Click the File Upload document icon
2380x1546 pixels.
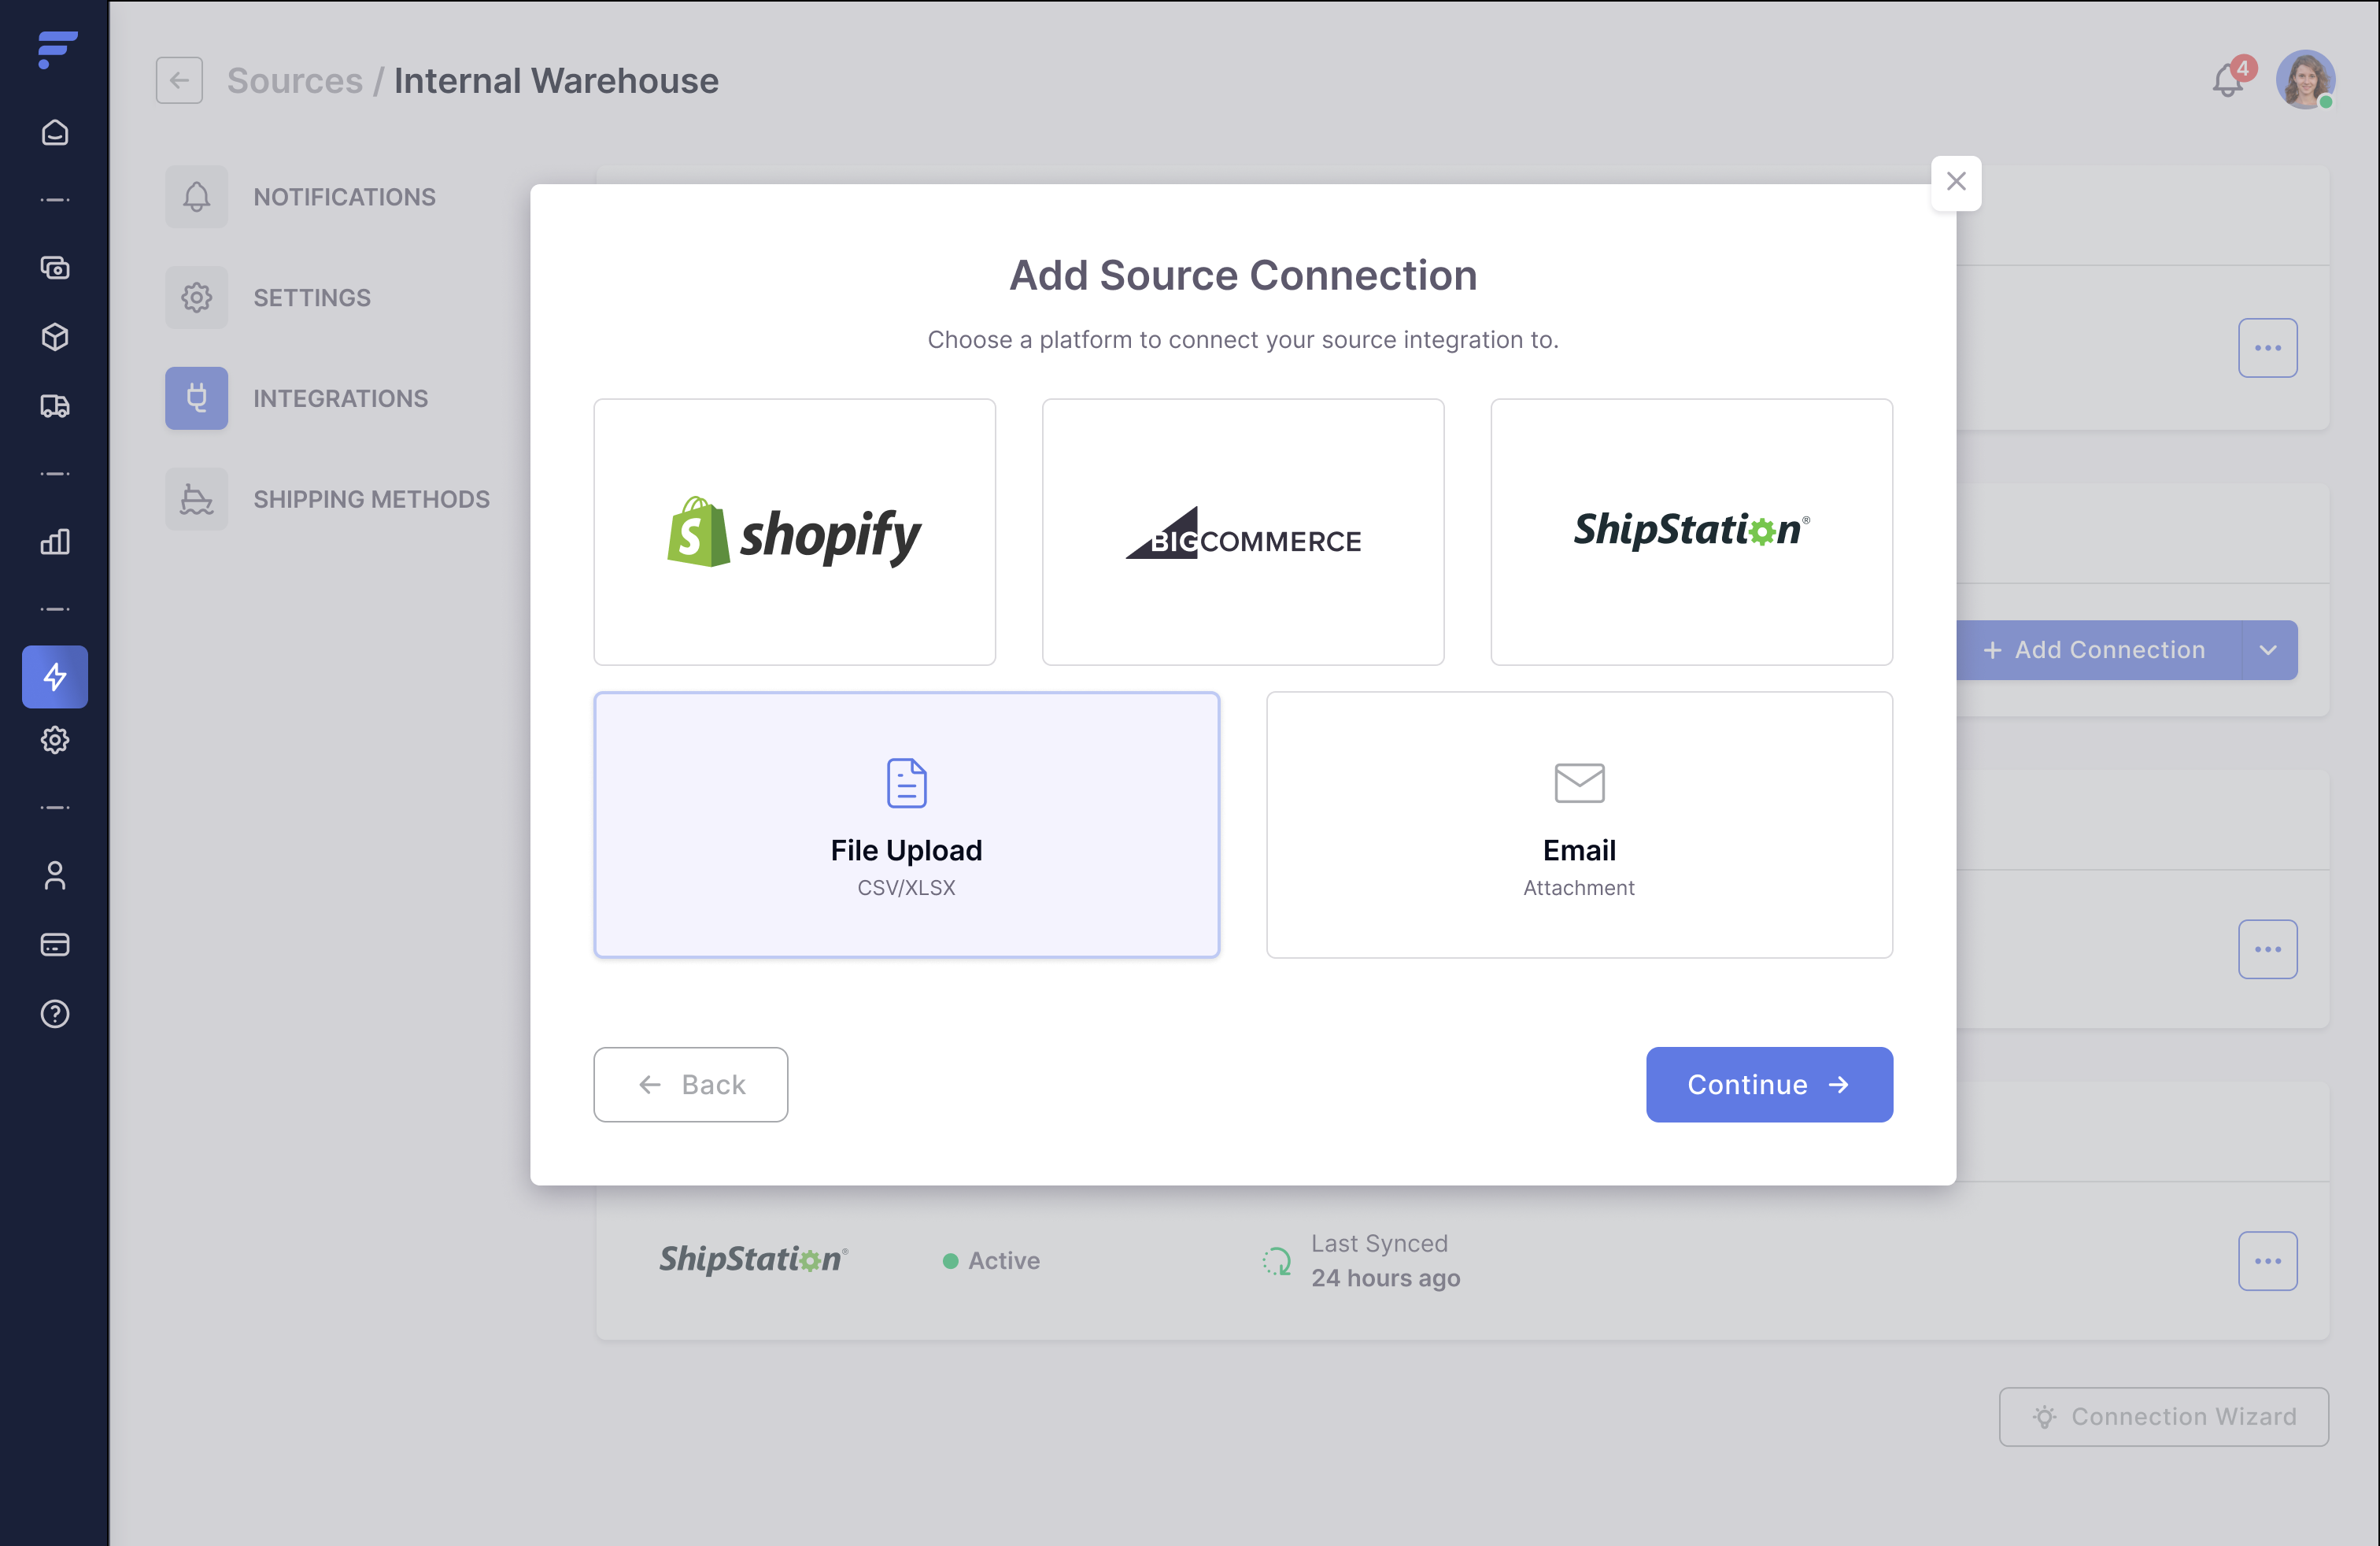[x=906, y=783]
